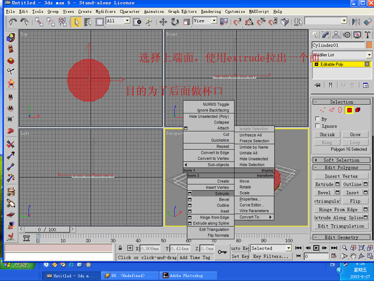The height and width of the screenshot is (281, 374).
Task: Click the Undo arrow in main toolbar
Action: click(x=13, y=22)
